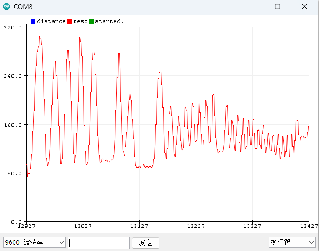Click the blue distance legend swatch
Viewport: 319px width, 251px height.
(x=33, y=21)
